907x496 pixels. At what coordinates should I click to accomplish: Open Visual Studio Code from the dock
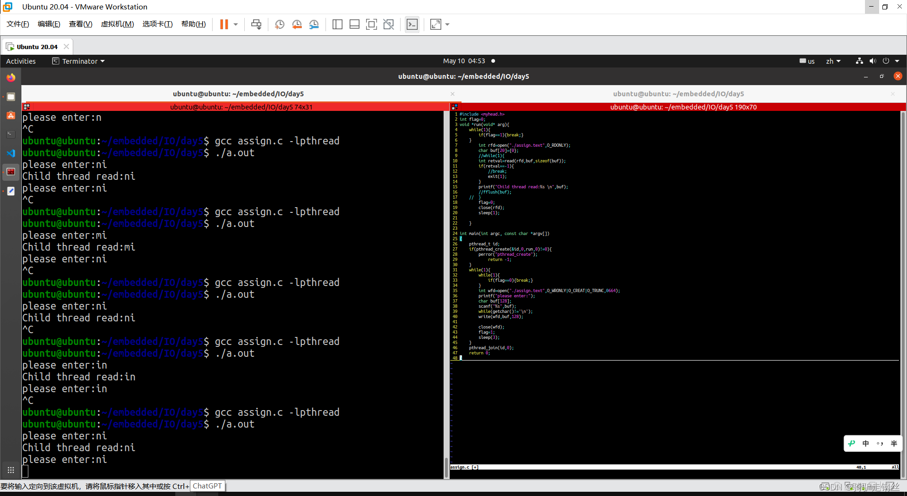[11, 153]
